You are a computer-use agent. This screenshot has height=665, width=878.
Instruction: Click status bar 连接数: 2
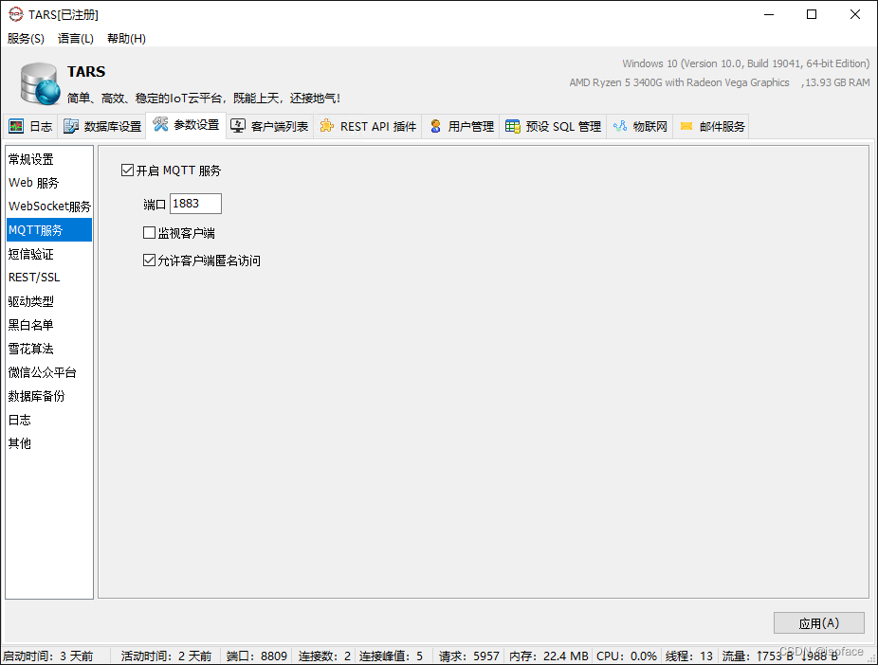click(324, 656)
